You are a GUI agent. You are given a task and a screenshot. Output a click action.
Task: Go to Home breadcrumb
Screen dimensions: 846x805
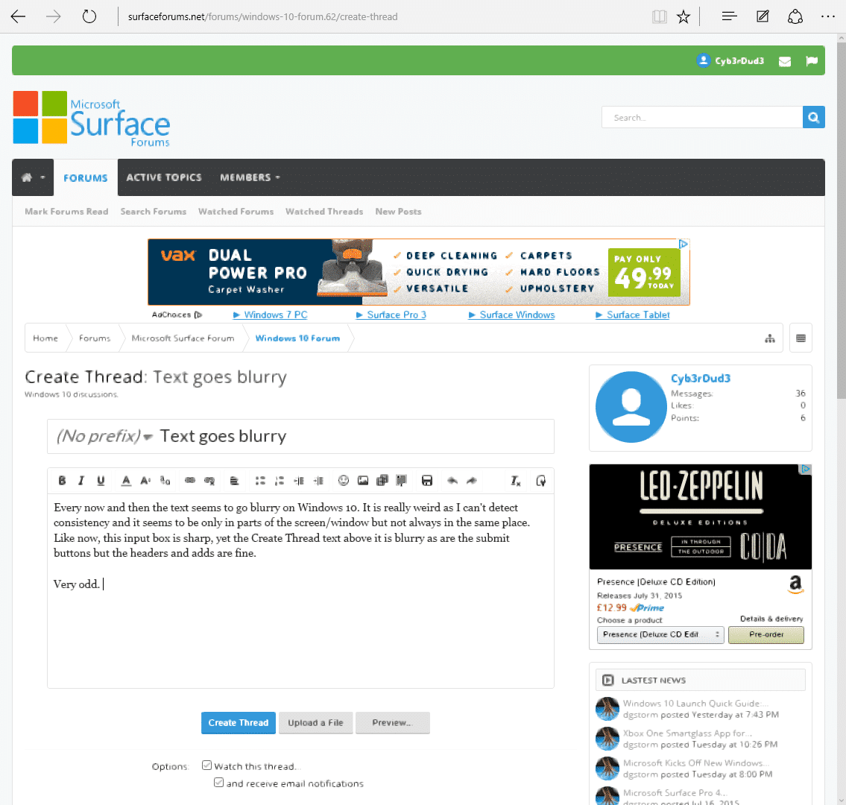tap(45, 338)
